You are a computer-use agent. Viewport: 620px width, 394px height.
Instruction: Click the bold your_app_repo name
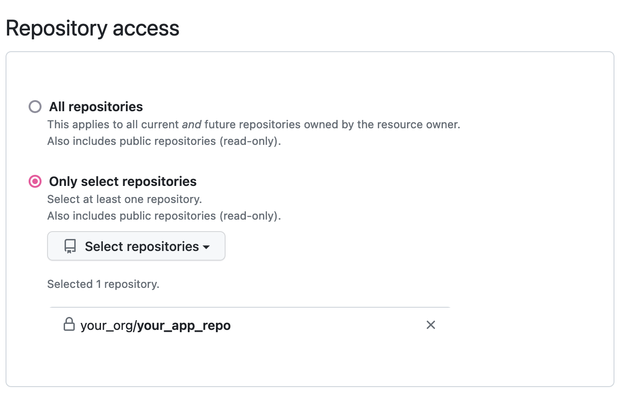184,326
